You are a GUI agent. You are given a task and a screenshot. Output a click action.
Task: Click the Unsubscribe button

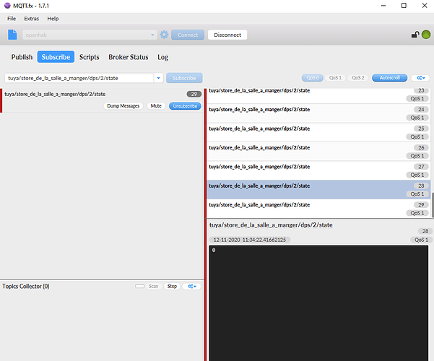pos(185,105)
